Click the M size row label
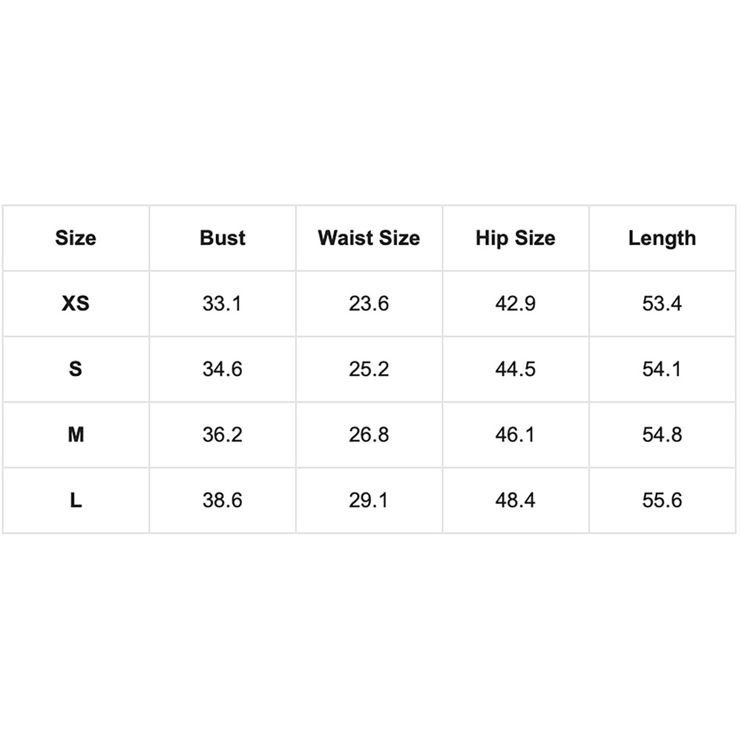Screen dimensions: 742x742 pyautogui.click(x=76, y=434)
